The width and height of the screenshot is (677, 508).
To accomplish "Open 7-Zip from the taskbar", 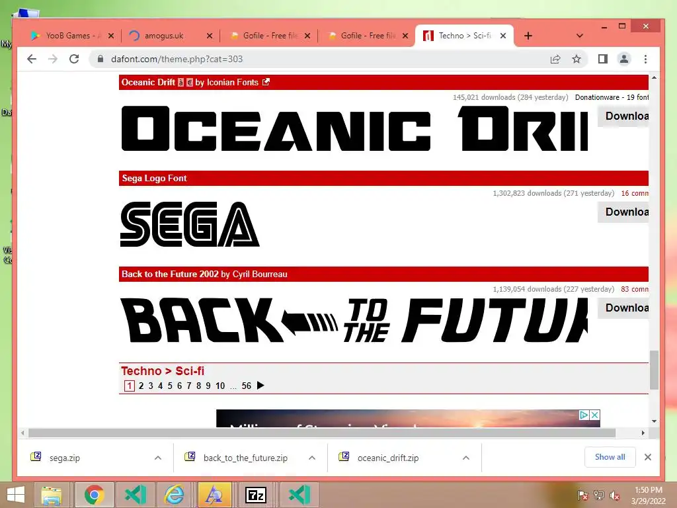I will point(256,495).
